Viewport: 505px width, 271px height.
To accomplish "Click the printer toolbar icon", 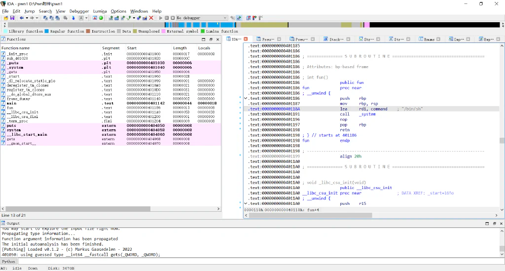I will (66, 18).
